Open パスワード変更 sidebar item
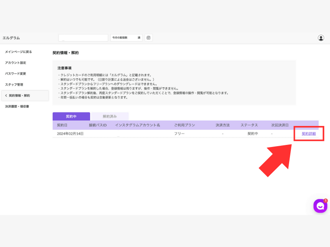Viewport: 330px width, 247px height. click(x=16, y=74)
